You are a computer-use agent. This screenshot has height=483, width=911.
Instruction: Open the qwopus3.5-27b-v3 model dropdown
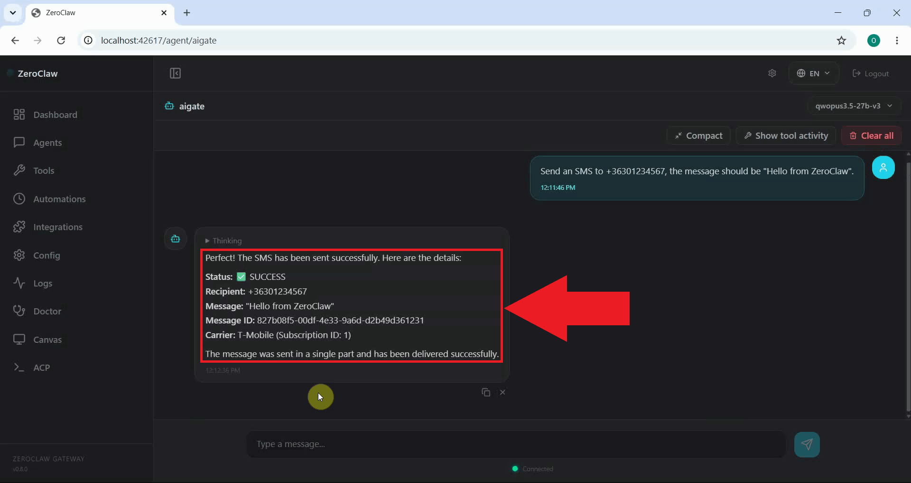(x=854, y=106)
